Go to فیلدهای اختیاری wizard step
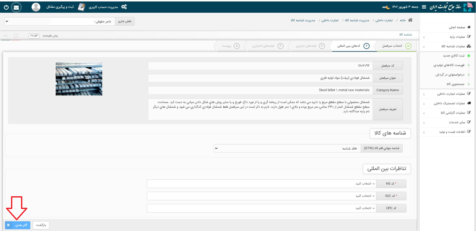This screenshot has height=231, width=476. point(268,46)
